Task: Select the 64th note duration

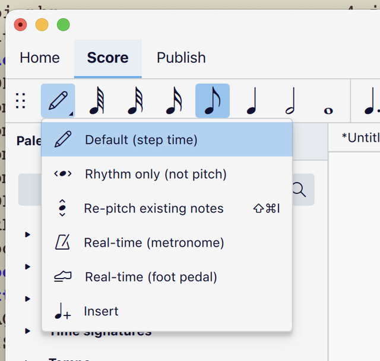Action: point(97,101)
